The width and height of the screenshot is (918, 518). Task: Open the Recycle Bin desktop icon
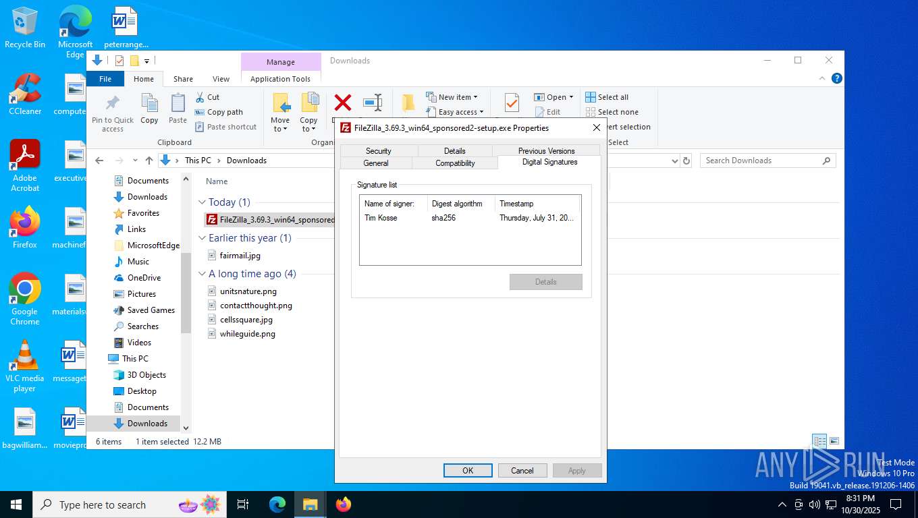click(25, 28)
